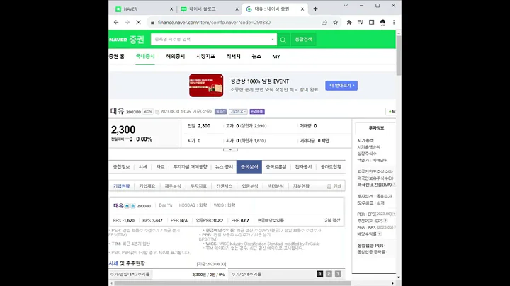This screenshot has height=286, width=510.
Task: Click the horizontal page scrollbar thumb
Action: (x=232, y=283)
